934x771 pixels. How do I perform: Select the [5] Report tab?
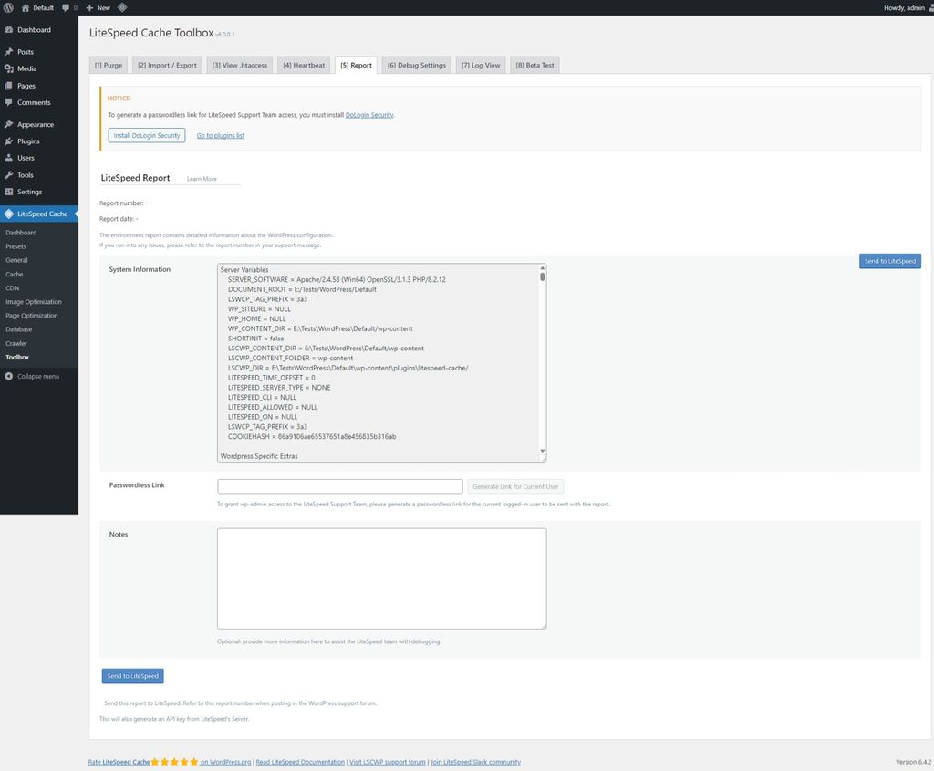tap(357, 65)
